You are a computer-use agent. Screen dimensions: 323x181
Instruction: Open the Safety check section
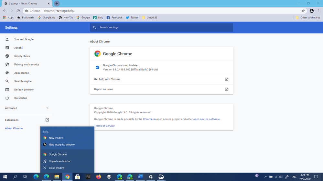point(22,56)
